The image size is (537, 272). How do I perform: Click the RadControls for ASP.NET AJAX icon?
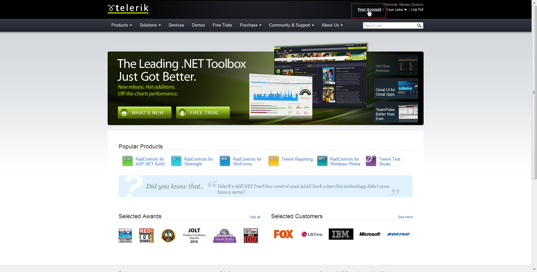(128, 161)
